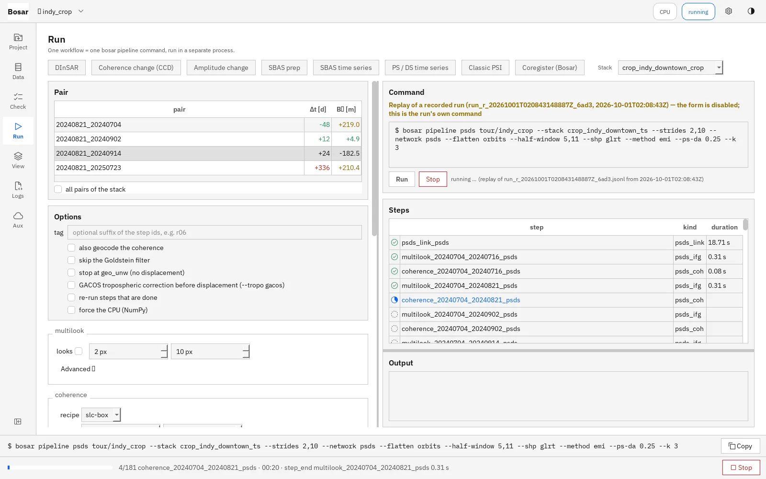
Task: Click the tag suffix input field
Action: coord(214,232)
